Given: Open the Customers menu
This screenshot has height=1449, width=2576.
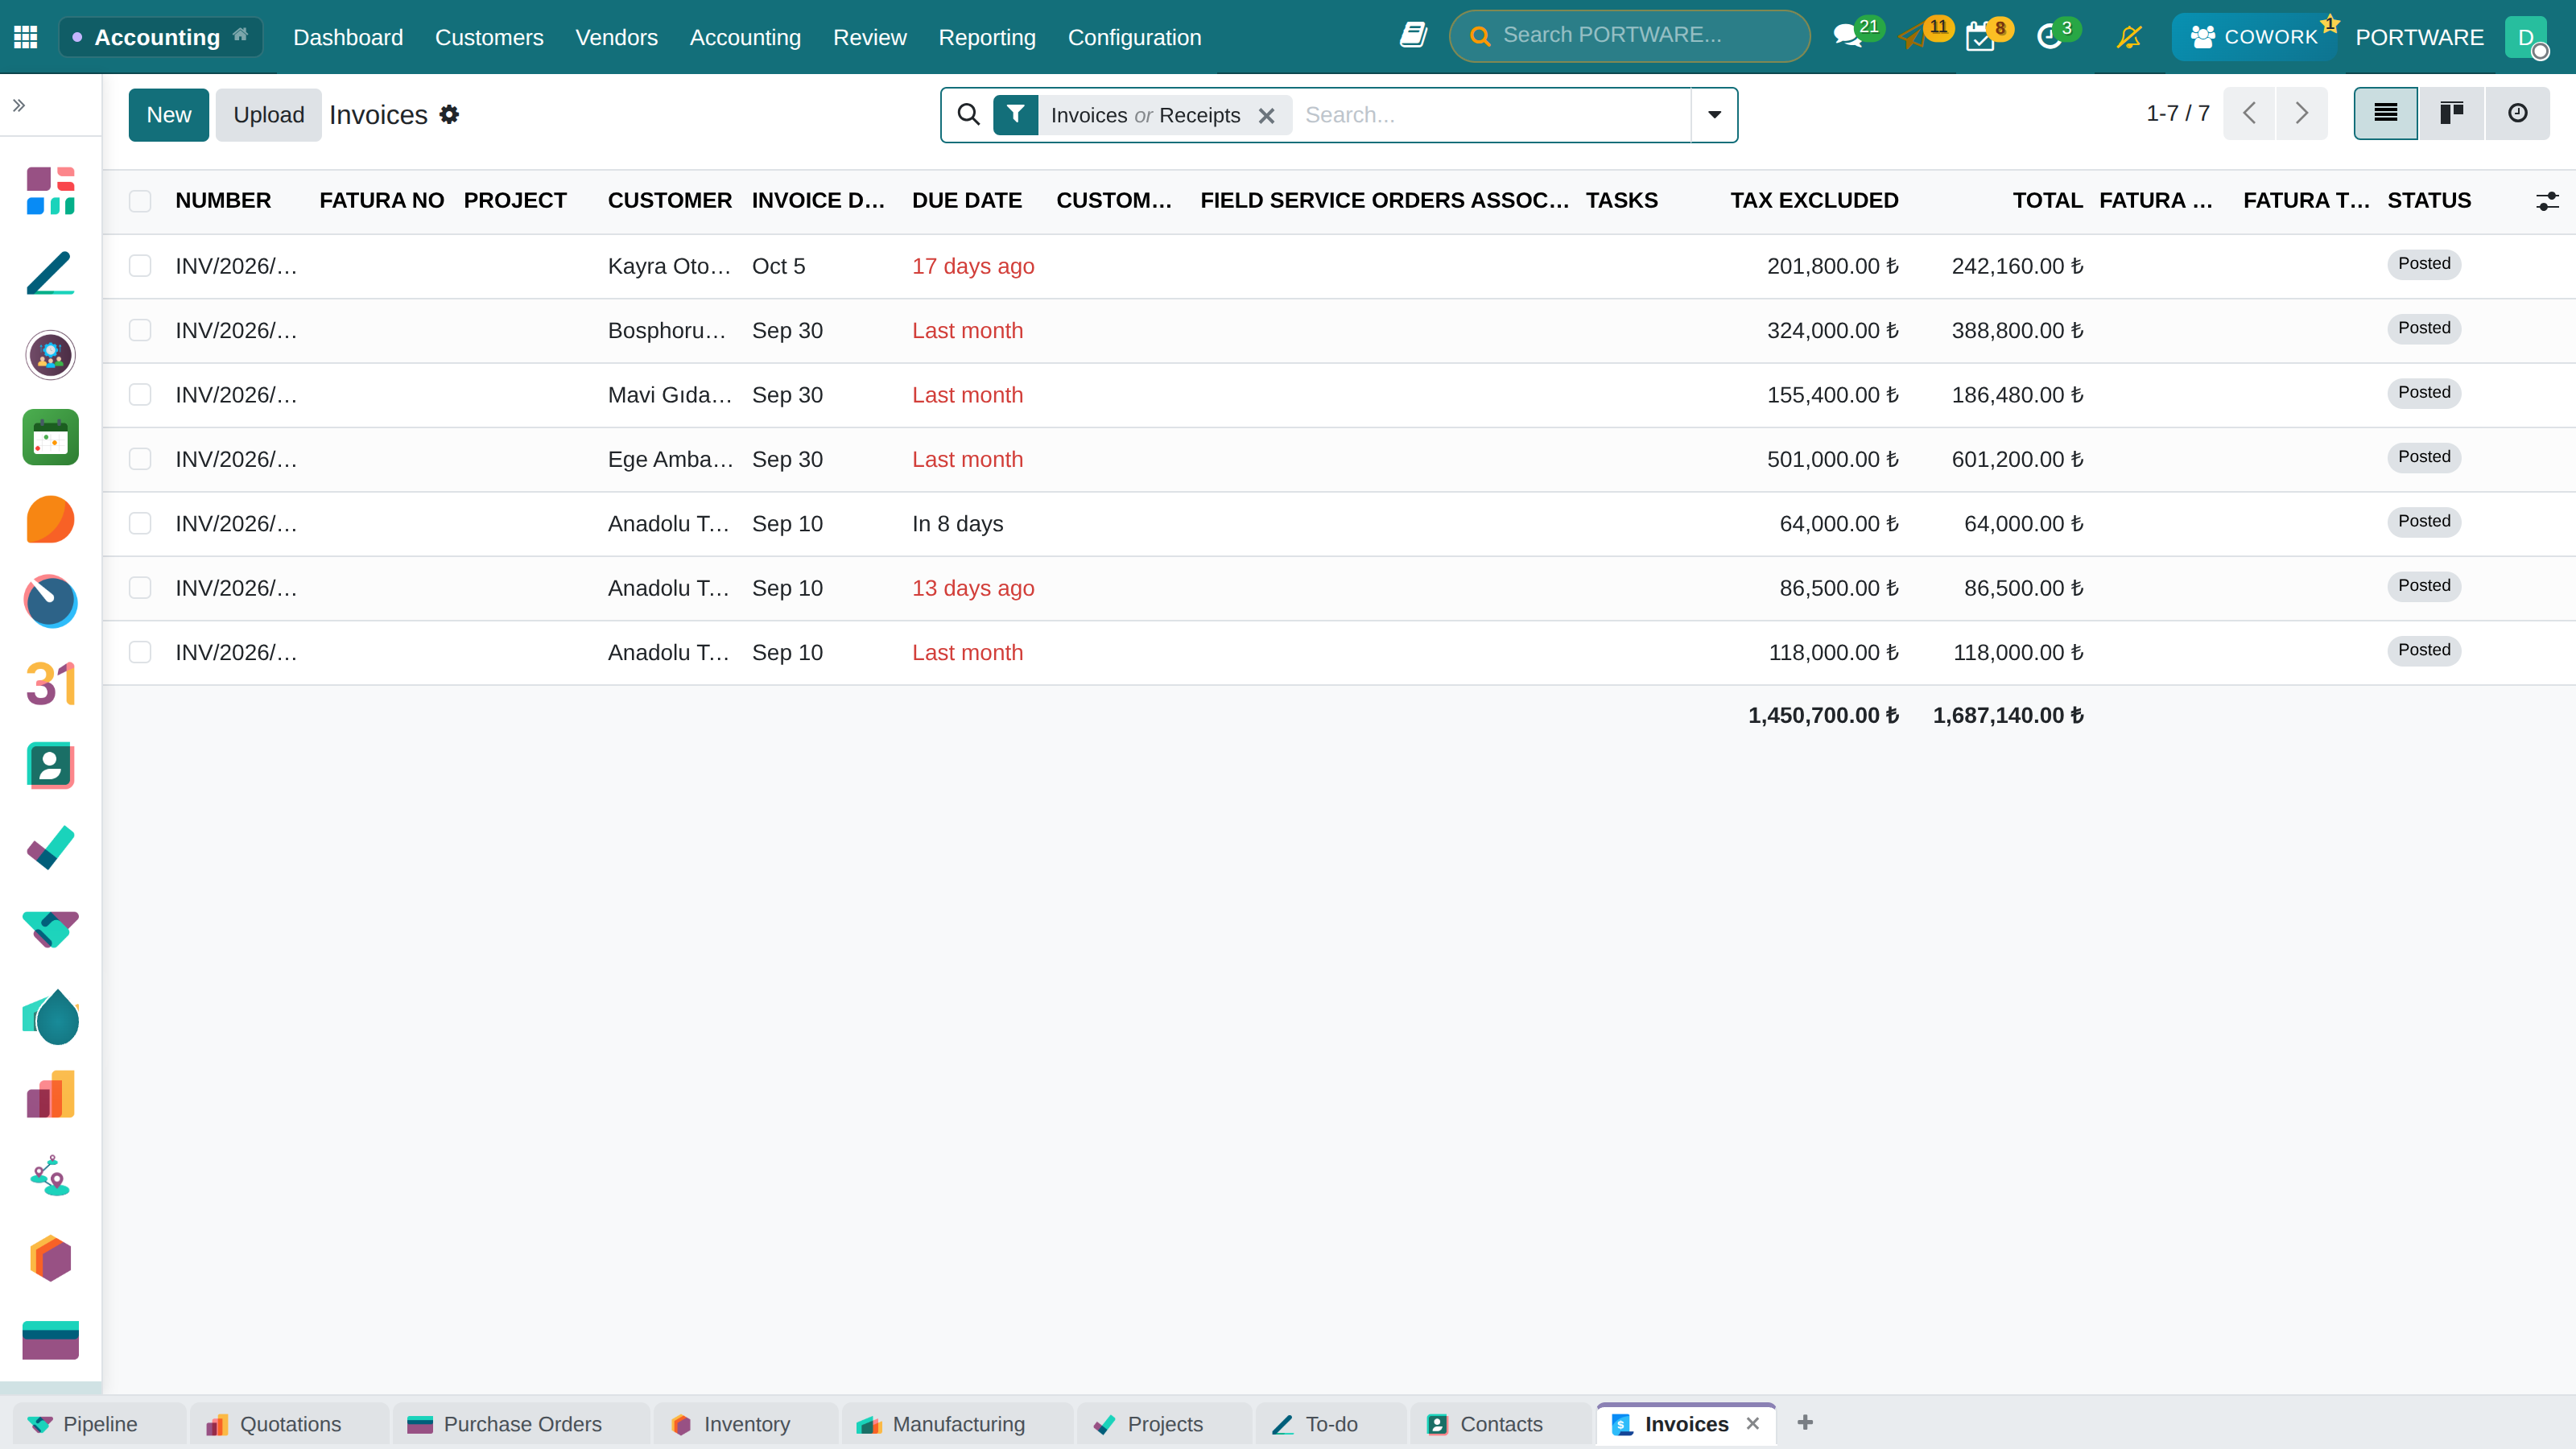Looking at the screenshot, I should [489, 37].
